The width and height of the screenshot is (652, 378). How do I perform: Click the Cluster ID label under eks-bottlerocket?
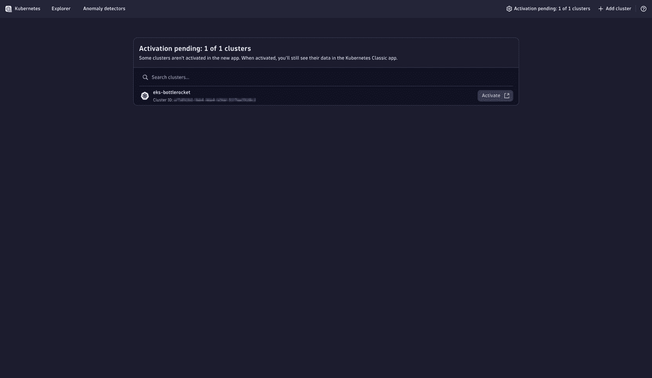coord(163,100)
